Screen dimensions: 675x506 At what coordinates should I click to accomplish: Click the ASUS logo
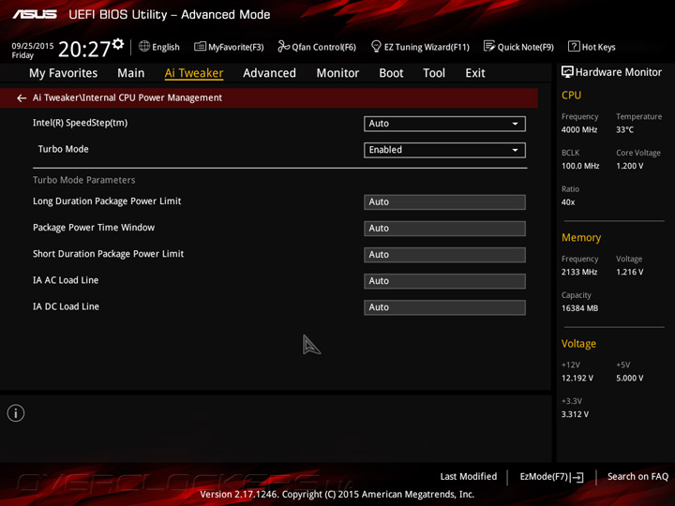[35, 14]
